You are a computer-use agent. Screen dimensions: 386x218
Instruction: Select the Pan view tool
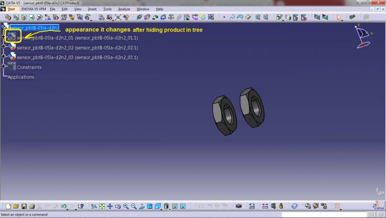point(110,206)
